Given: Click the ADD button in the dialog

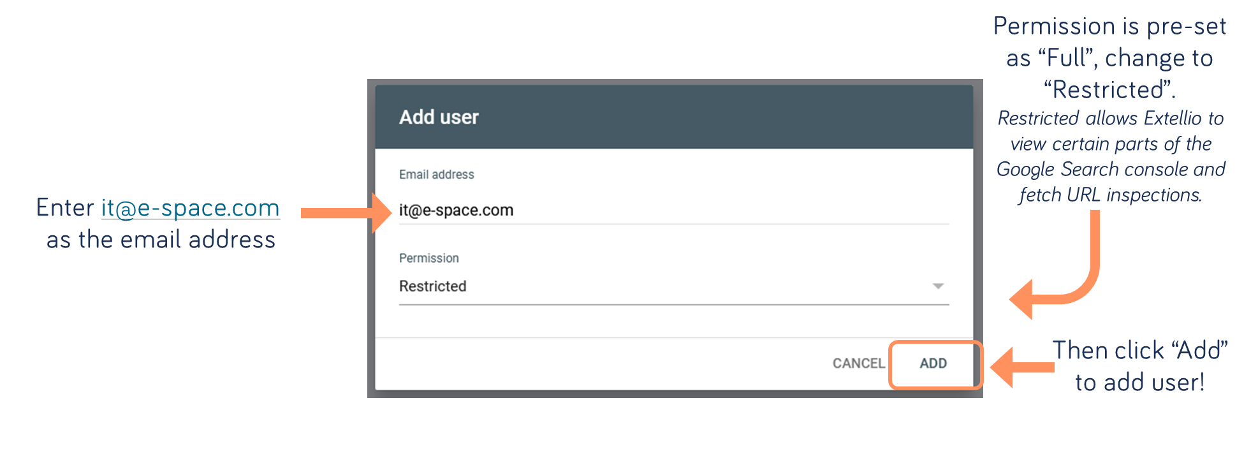Looking at the screenshot, I should click(x=933, y=364).
